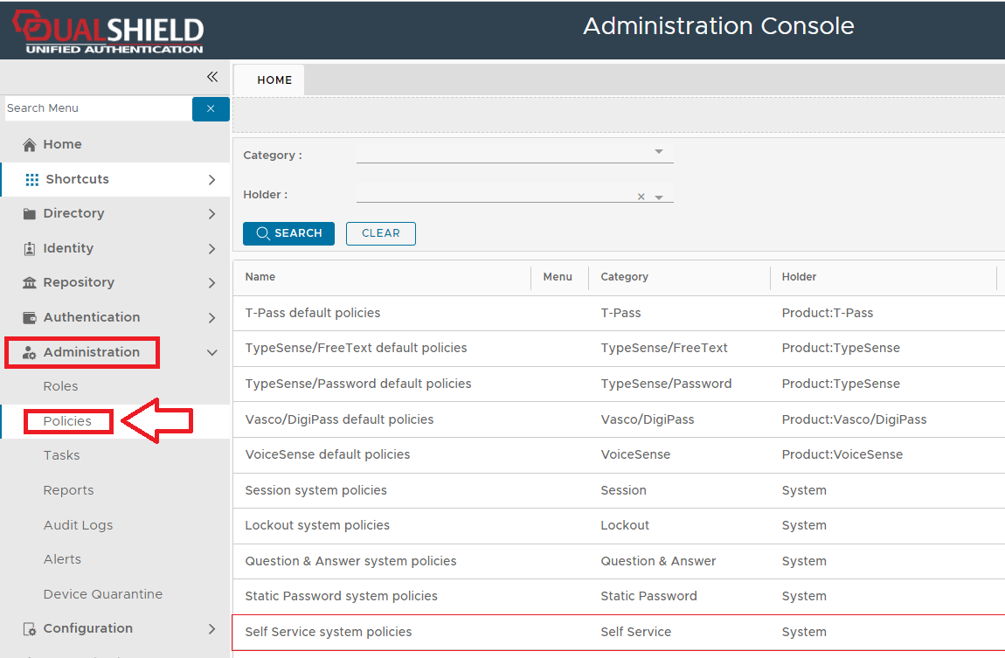Open the Holder dropdown arrow

[x=659, y=197]
